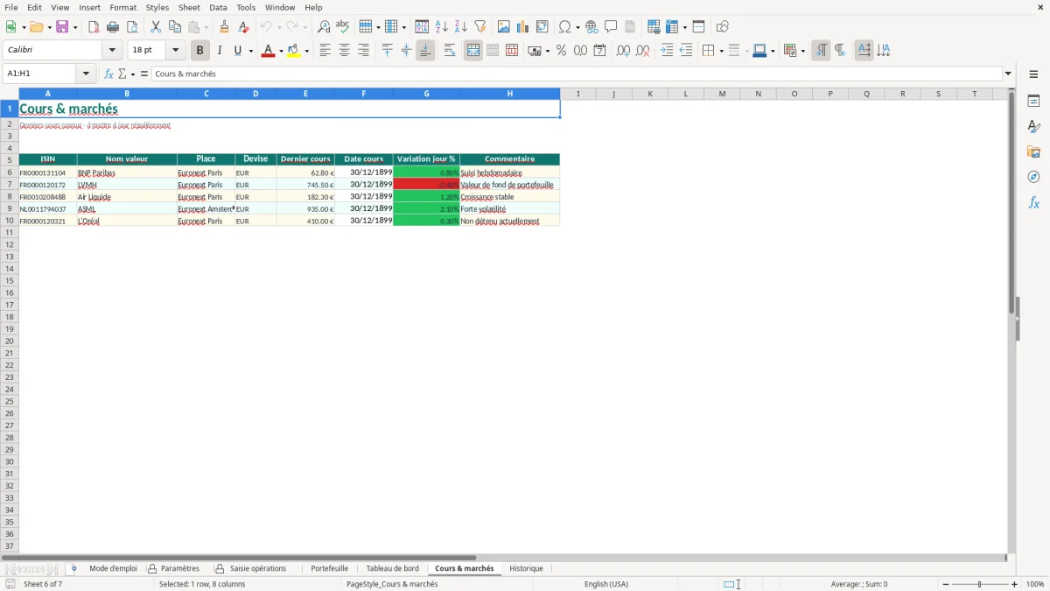Click the Print icon
This screenshot has width=1050, height=591.
coord(113,27)
